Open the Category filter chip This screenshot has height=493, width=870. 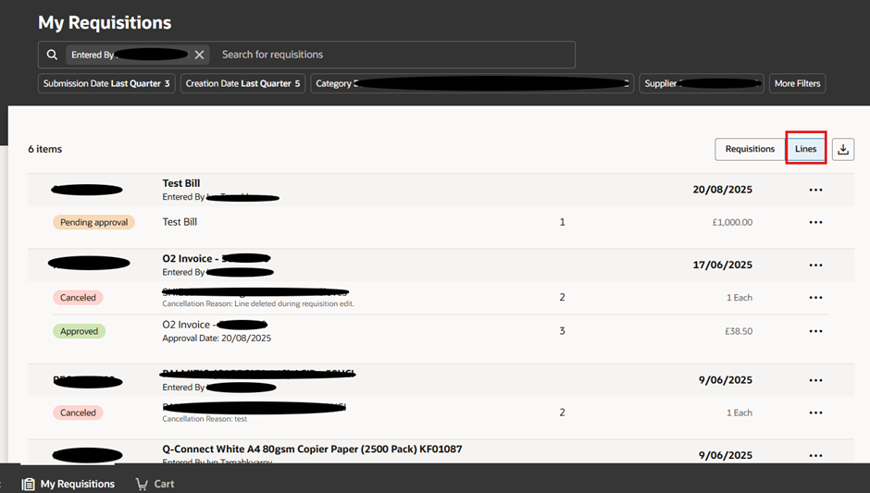[x=472, y=83]
